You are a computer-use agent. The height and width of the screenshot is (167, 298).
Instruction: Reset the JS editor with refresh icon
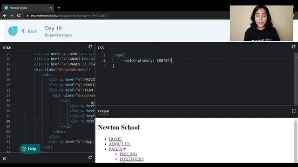tap(90, 158)
